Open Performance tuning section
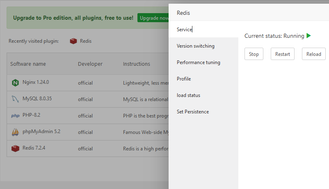This screenshot has height=189, width=329. click(x=199, y=62)
